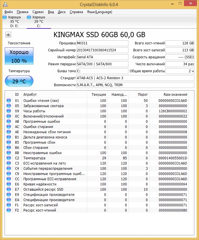199x240 pixels.
Task: Click the KINGMAX SSD 60GB title text
Action: coord(99,35)
